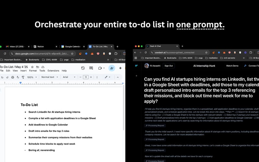Move the document using the folder icon
The image size is (259, 162).
tap(38, 67)
